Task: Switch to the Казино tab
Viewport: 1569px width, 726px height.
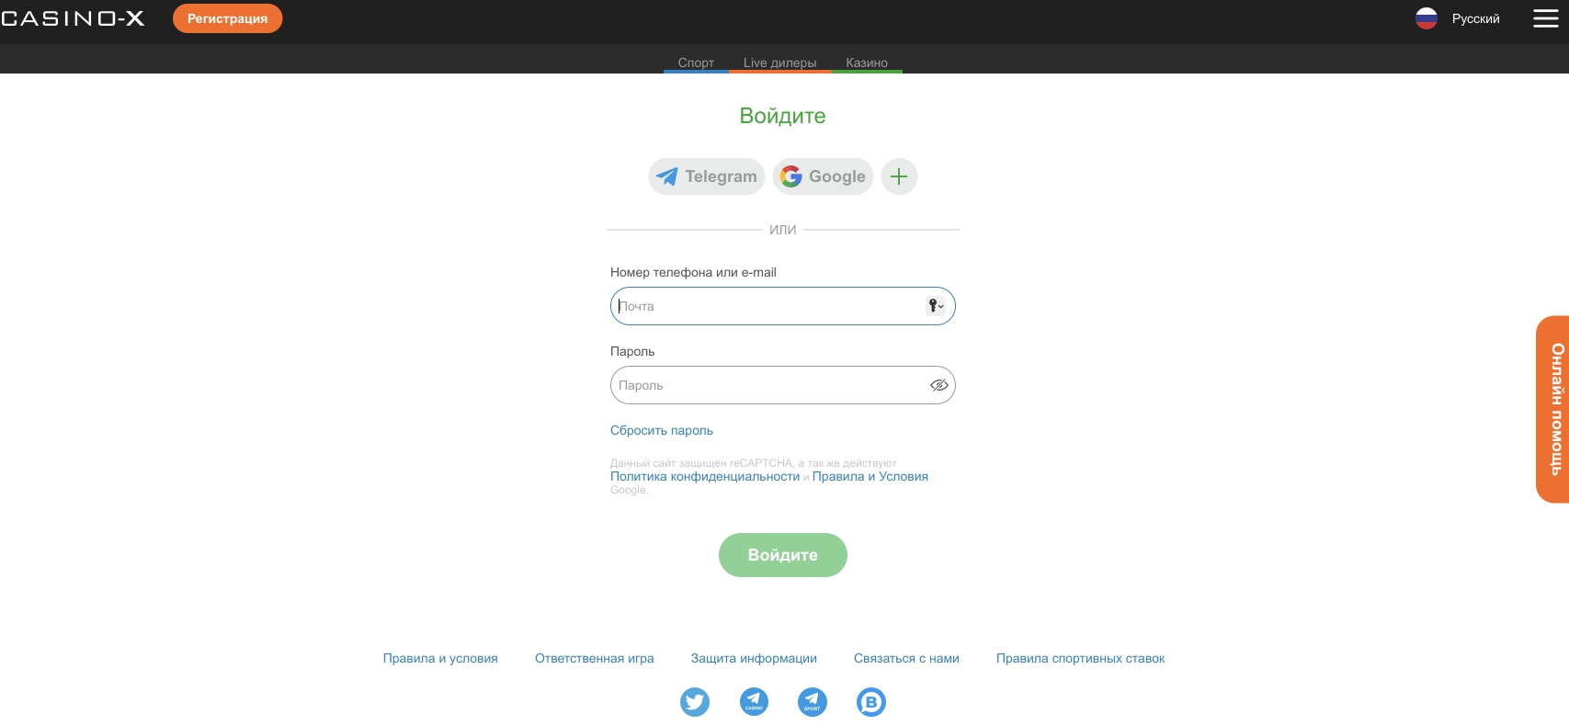Action: pos(867,62)
